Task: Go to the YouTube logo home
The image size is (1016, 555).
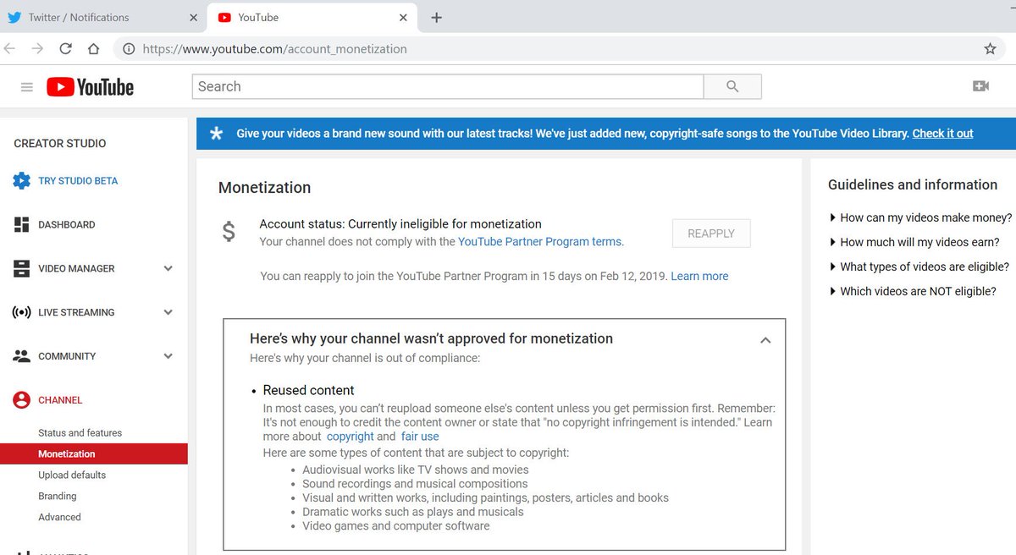Action: (90, 87)
